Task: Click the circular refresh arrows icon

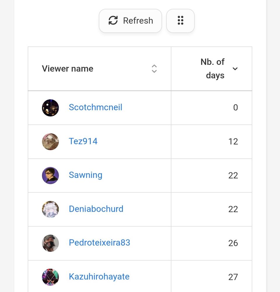Action: (113, 20)
